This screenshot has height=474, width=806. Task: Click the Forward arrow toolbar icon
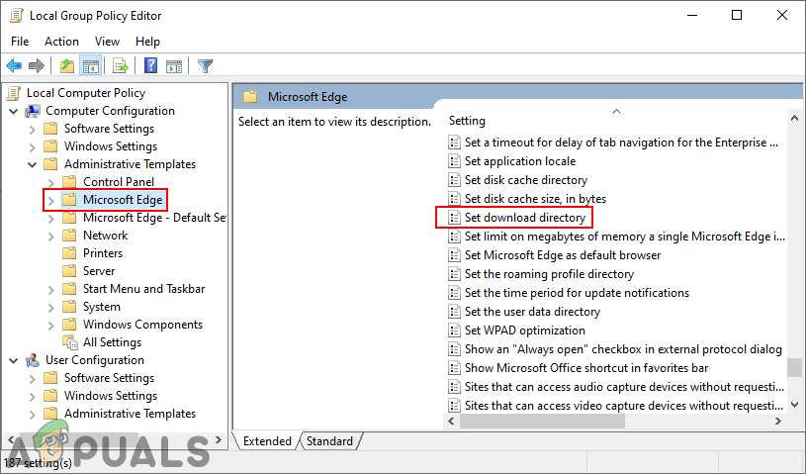click(37, 66)
